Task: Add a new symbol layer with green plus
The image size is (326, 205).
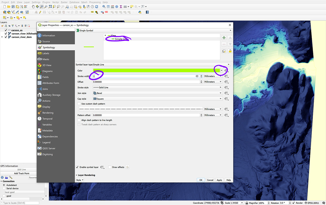Action: 224,38
